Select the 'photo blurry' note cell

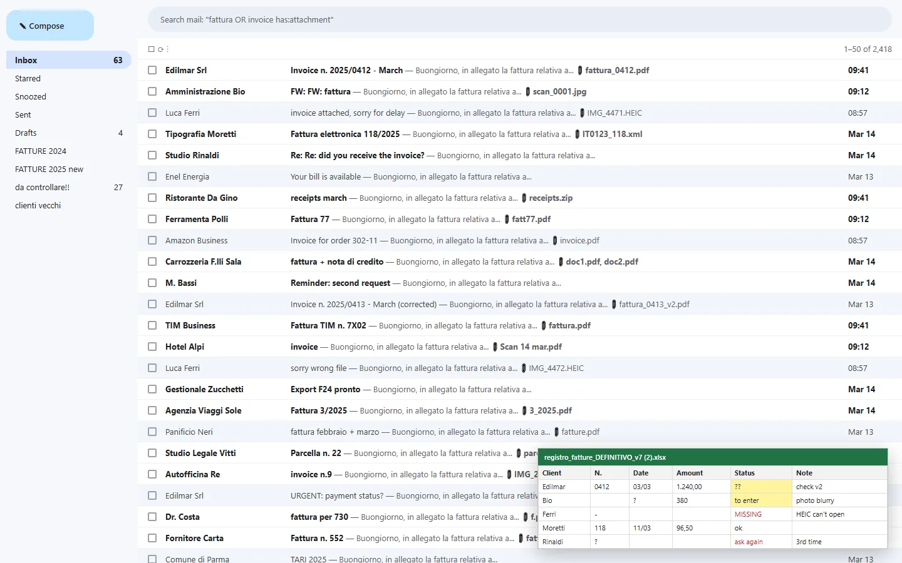[x=839, y=500]
